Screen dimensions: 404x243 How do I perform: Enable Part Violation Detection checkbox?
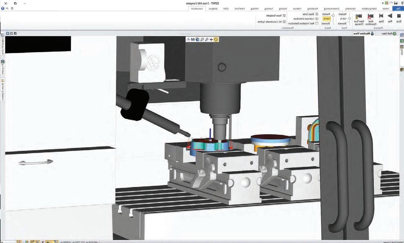click(317, 23)
